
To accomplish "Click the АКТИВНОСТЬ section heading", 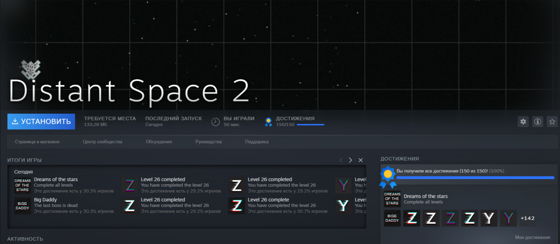I will coord(25,239).
